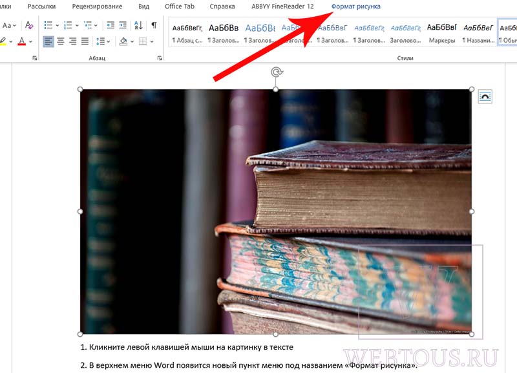517x373 pixels.
Task: Open the font color dropdown arrow
Action: click(x=30, y=41)
